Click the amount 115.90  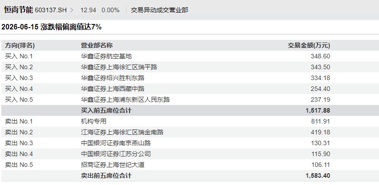click(x=320, y=154)
